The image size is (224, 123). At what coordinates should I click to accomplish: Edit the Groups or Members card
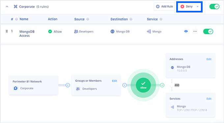115,81
